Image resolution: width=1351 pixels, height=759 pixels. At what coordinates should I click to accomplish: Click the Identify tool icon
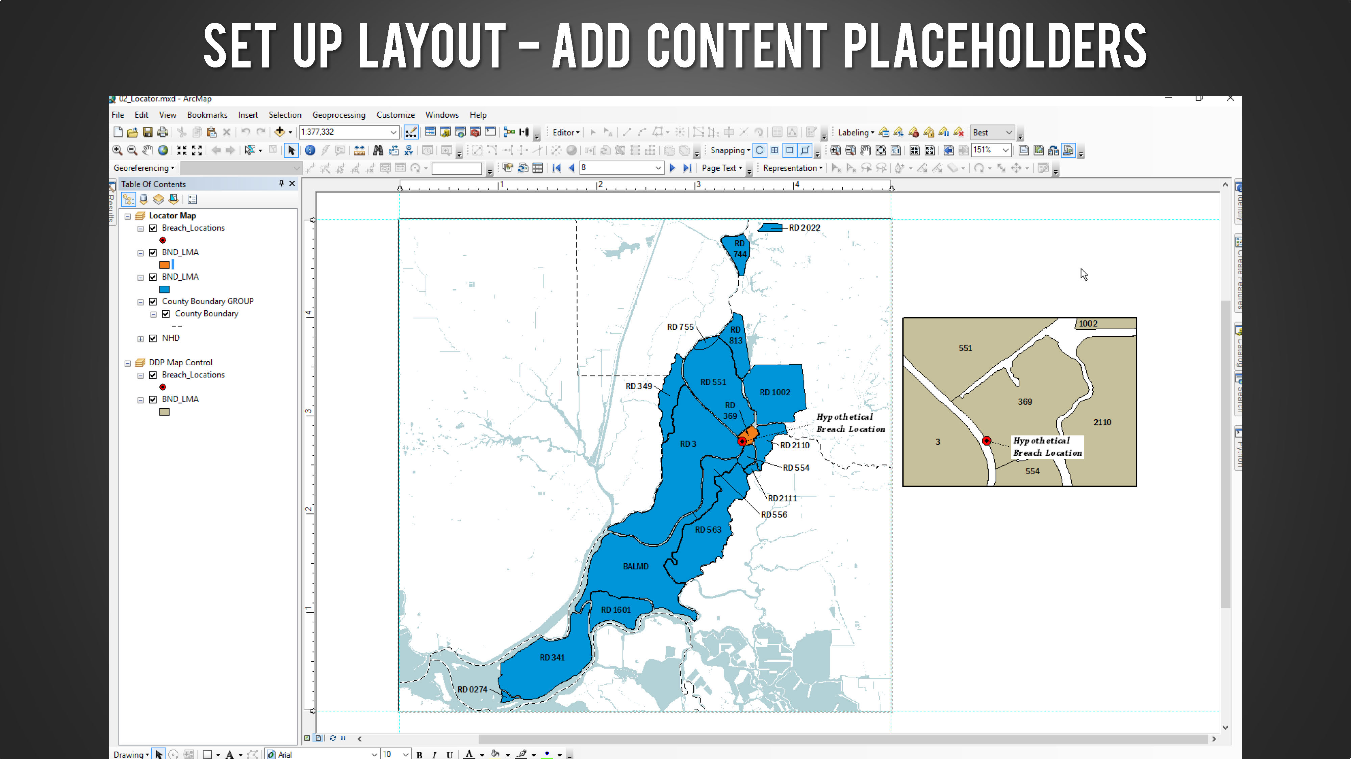(310, 150)
